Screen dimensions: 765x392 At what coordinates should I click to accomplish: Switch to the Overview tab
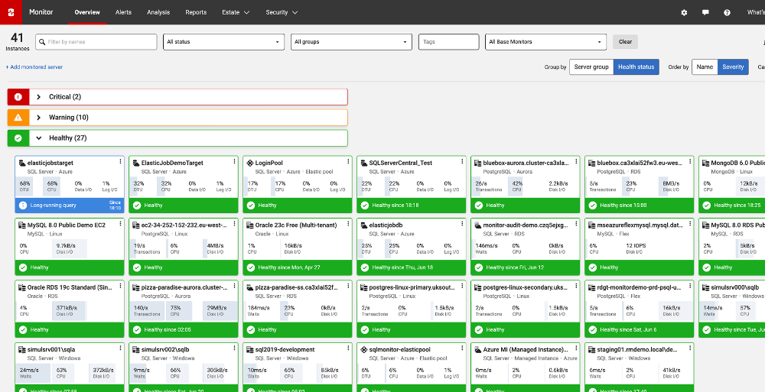pos(87,12)
